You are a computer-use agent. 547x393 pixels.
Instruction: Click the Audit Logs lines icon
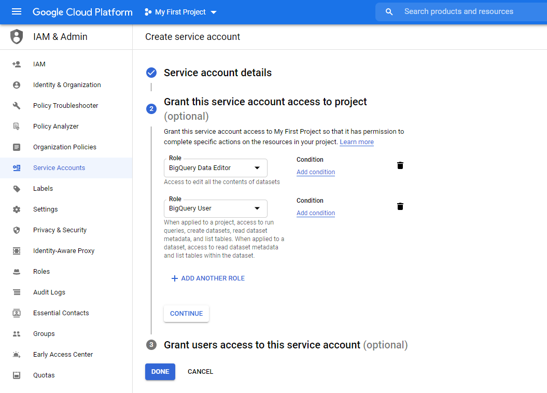point(17,292)
